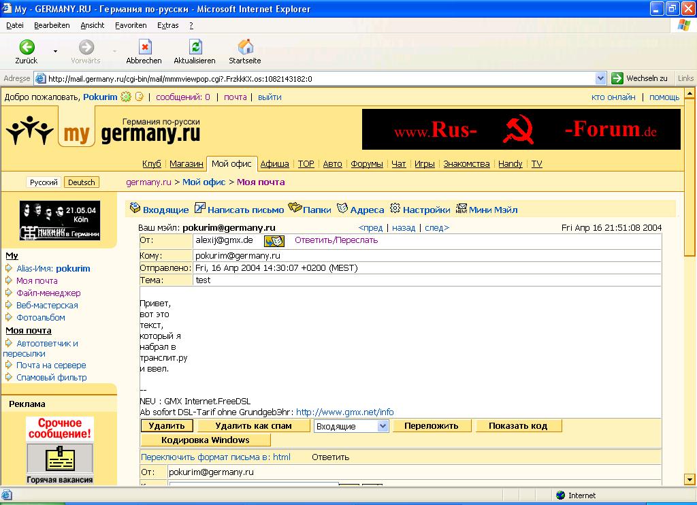Select the Мой офис tab
697x505 pixels.
click(231, 163)
